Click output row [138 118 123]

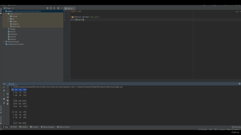20,101
